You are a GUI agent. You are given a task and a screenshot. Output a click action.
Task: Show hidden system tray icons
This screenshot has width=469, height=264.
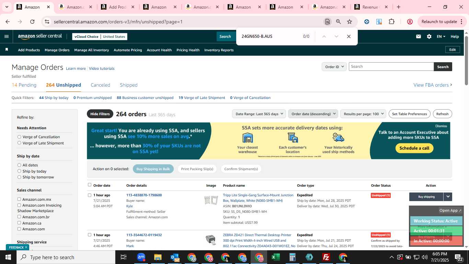(x=391, y=257)
